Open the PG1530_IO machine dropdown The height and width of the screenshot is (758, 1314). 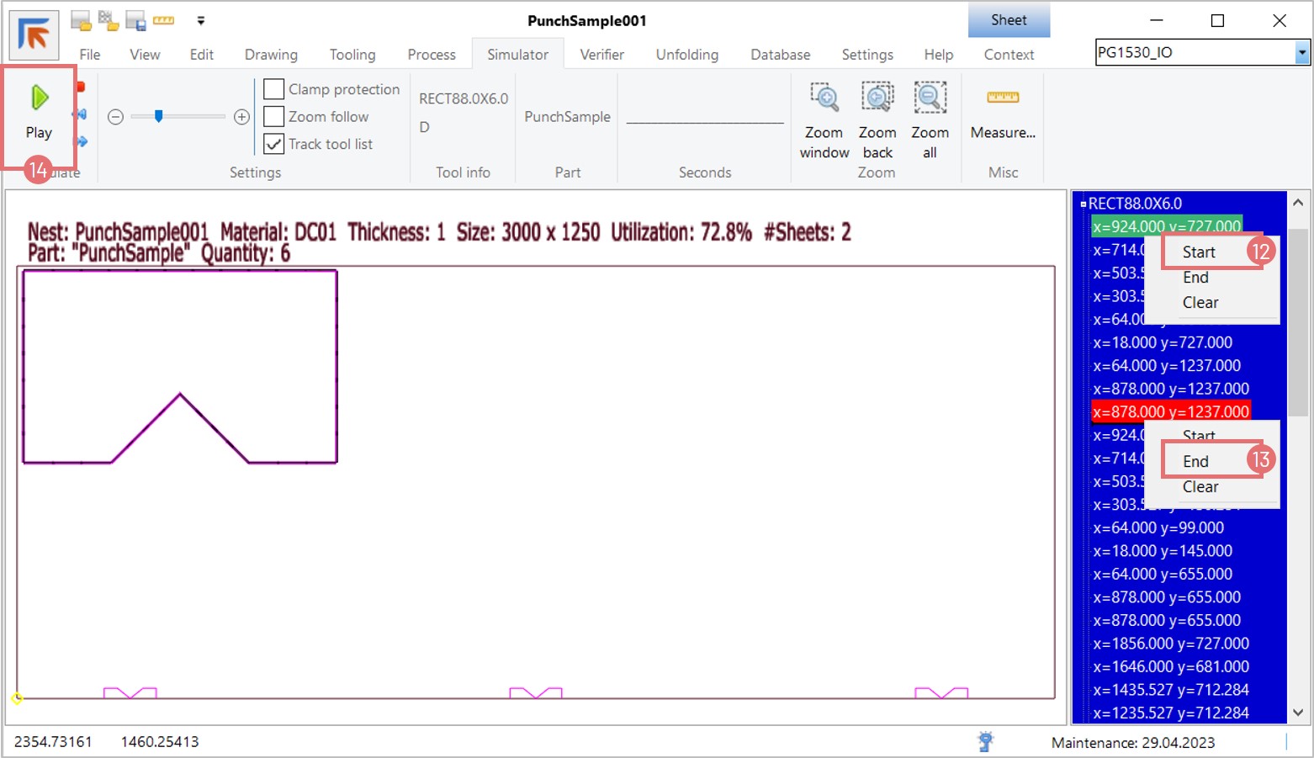coord(1301,52)
